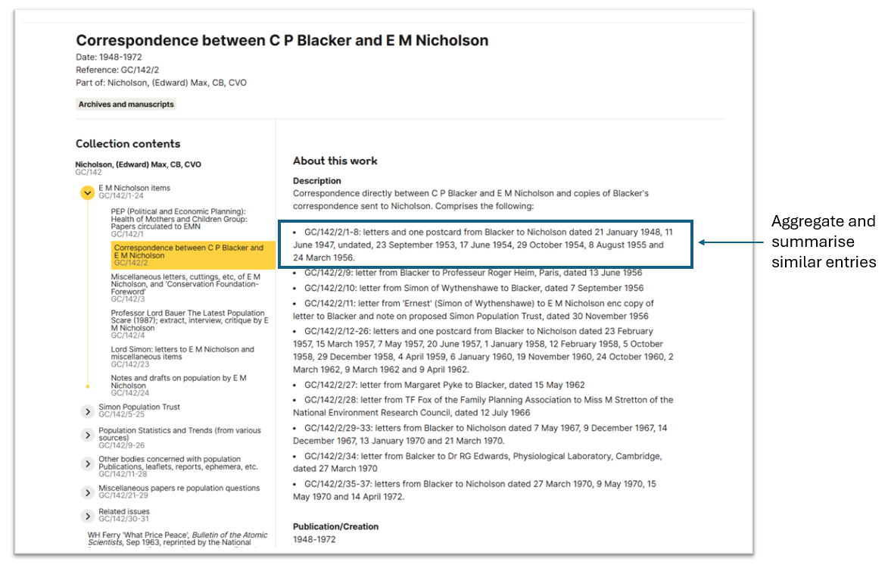The image size is (888, 565).
Task: Click the page title heading
Action: click(x=282, y=41)
